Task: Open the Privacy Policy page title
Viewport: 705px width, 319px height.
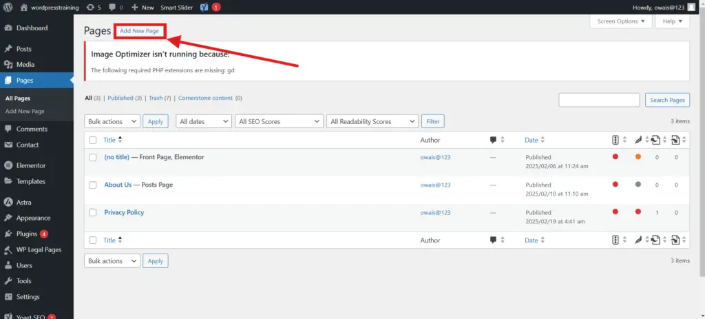Action: [x=124, y=212]
